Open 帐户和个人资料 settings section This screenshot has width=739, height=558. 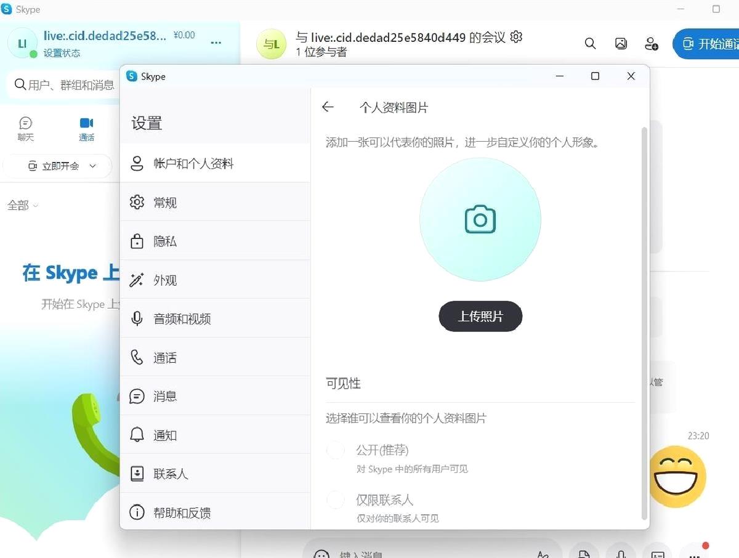pyautogui.click(x=215, y=163)
